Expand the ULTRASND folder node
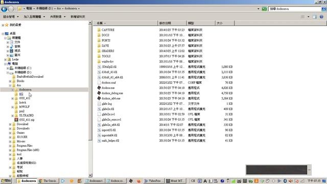 [x=12, y=116]
